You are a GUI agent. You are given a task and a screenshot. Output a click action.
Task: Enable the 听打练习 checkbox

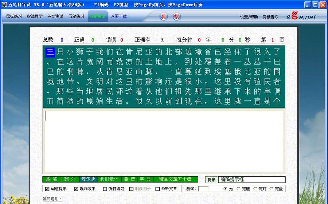[x=105, y=189]
